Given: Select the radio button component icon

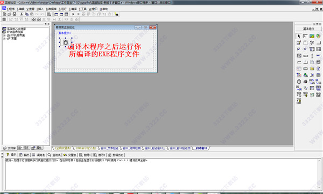Looking at the screenshot, I should click(x=305, y=49).
